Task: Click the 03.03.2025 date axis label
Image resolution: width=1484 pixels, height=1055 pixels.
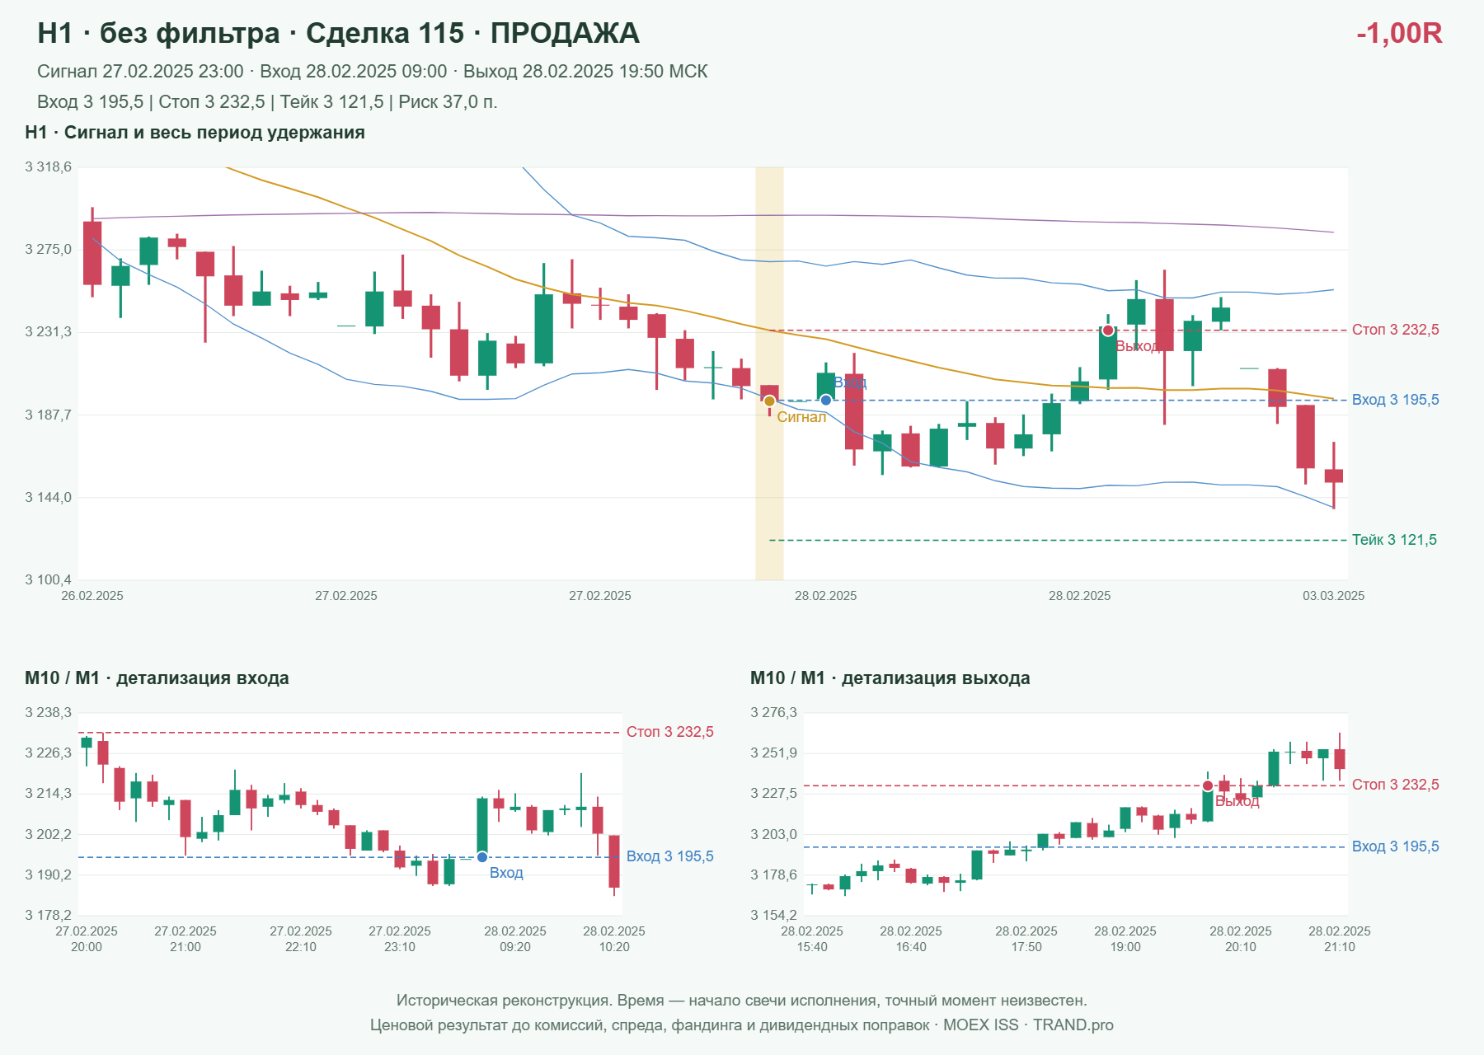Action: click(x=1333, y=596)
